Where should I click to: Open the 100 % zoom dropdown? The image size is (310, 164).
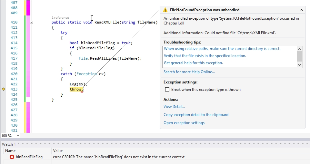point(18,136)
